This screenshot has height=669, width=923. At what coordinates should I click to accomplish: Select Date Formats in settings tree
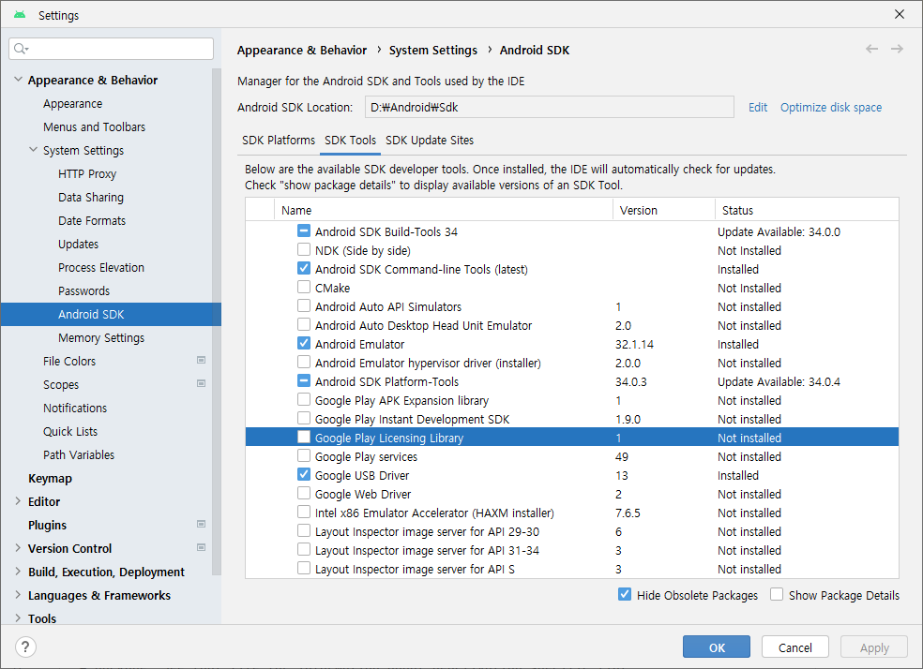[92, 221]
